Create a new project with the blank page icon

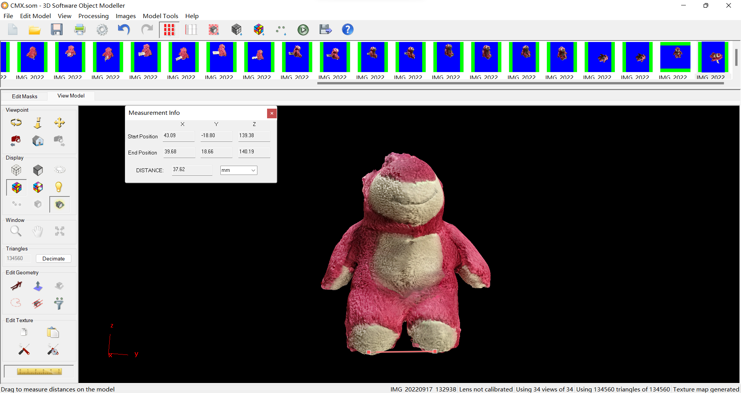click(x=13, y=30)
